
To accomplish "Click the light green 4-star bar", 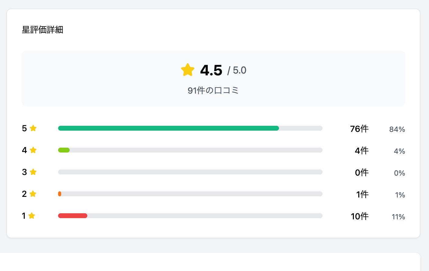I will coord(64,150).
